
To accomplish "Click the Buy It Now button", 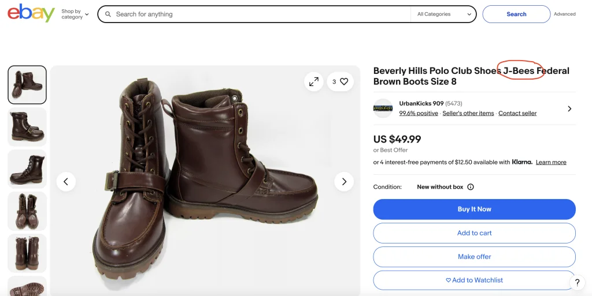I will pos(474,209).
